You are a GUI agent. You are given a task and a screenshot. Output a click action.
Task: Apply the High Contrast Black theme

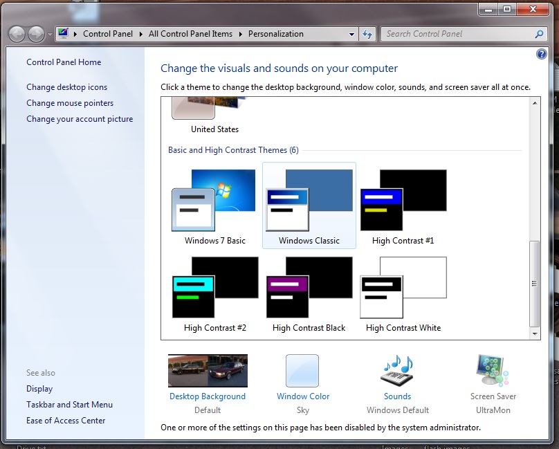coord(309,294)
